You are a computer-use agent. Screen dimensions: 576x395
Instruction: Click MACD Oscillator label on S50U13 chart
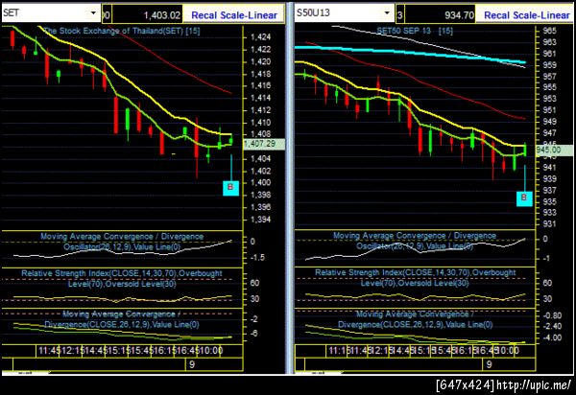tap(415, 241)
